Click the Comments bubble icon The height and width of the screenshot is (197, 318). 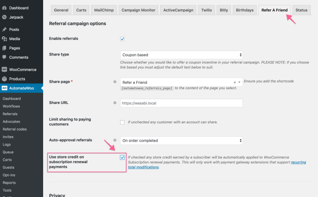[x=4, y=57]
